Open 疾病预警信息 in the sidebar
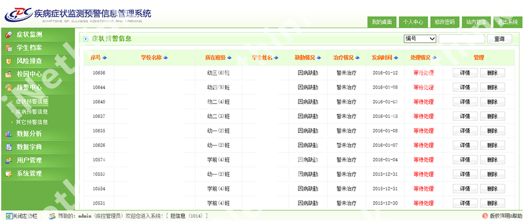The width and height of the screenshot is (524, 222). pyautogui.click(x=32, y=112)
